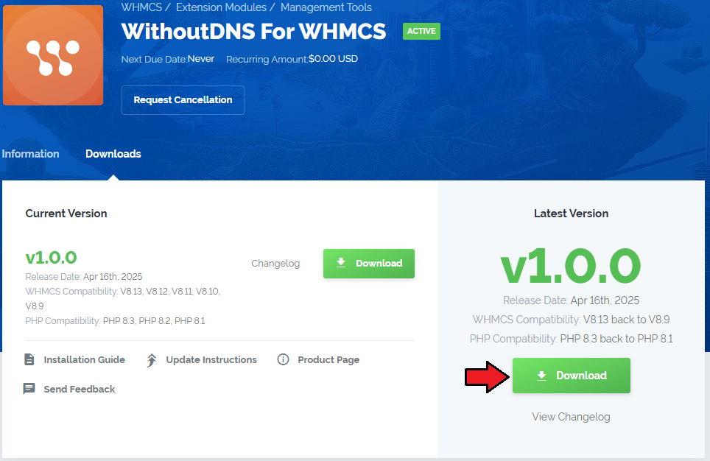Open the Installation Guide text link
The height and width of the screenshot is (461, 710).
[84, 359]
